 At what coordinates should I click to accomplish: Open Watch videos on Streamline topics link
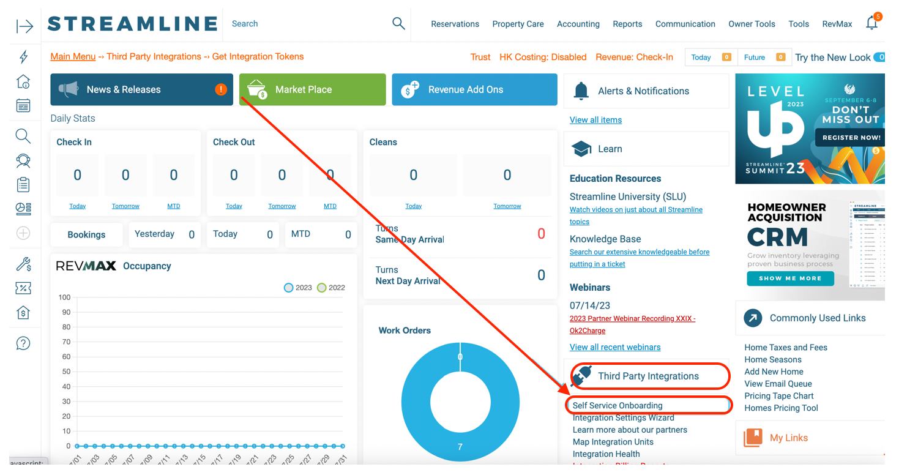[x=636, y=215]
